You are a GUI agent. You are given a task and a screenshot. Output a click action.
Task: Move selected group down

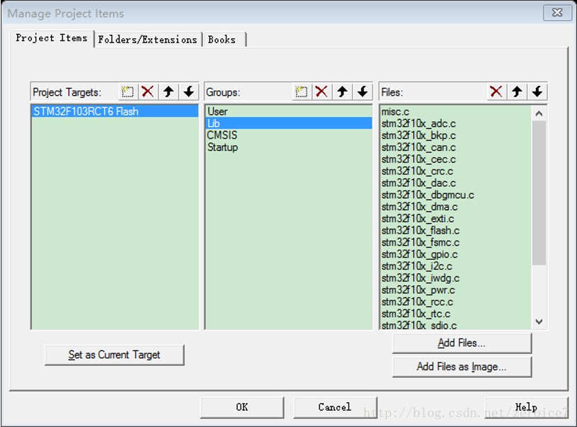363,91
